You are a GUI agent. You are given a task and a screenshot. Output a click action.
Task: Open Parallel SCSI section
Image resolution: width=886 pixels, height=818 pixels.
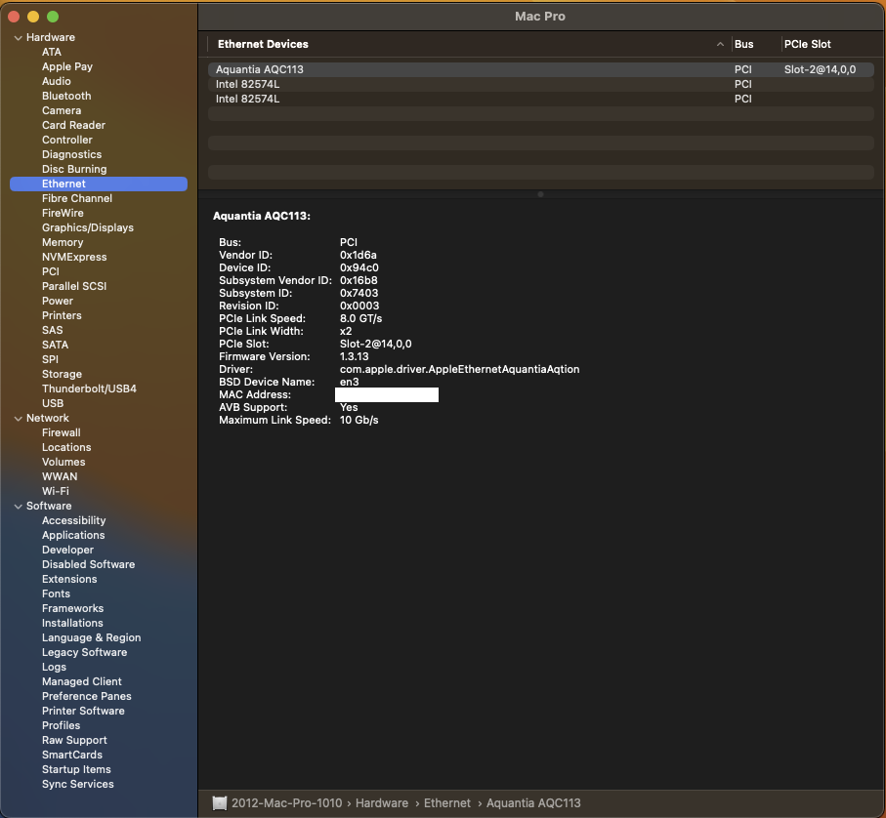coord(74,286)
